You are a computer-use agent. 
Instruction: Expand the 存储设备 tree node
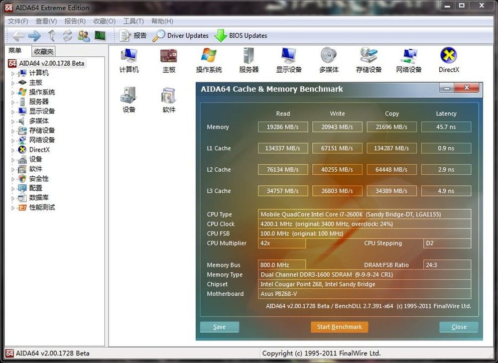13,131
